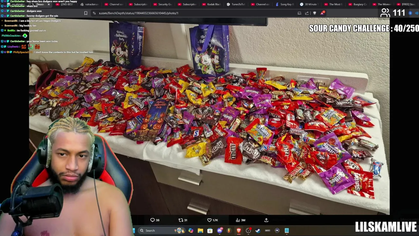
Task: Close the active Deuce browser tab
Action: click(49, 4)
